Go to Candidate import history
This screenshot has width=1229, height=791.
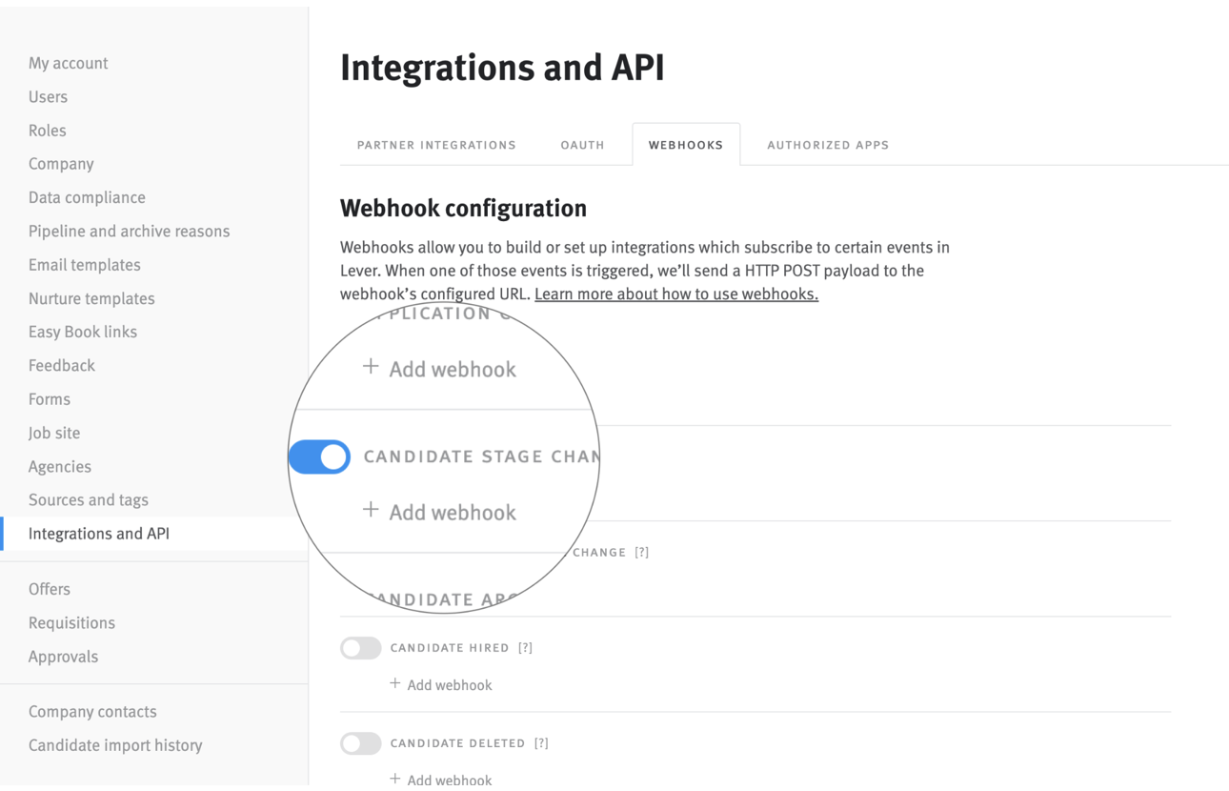pos(115,745)
